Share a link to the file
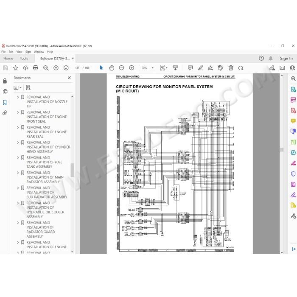297x297 pixels. (x=272, y=68)
